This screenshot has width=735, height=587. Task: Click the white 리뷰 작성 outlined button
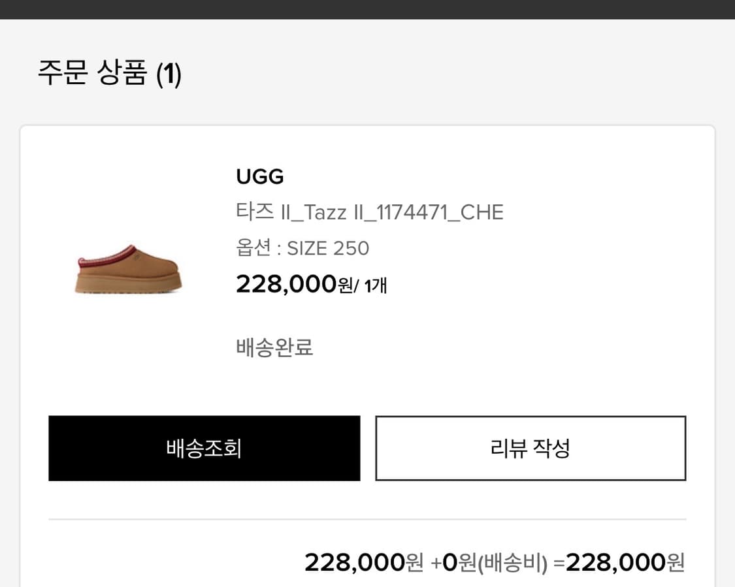(530, 448)
